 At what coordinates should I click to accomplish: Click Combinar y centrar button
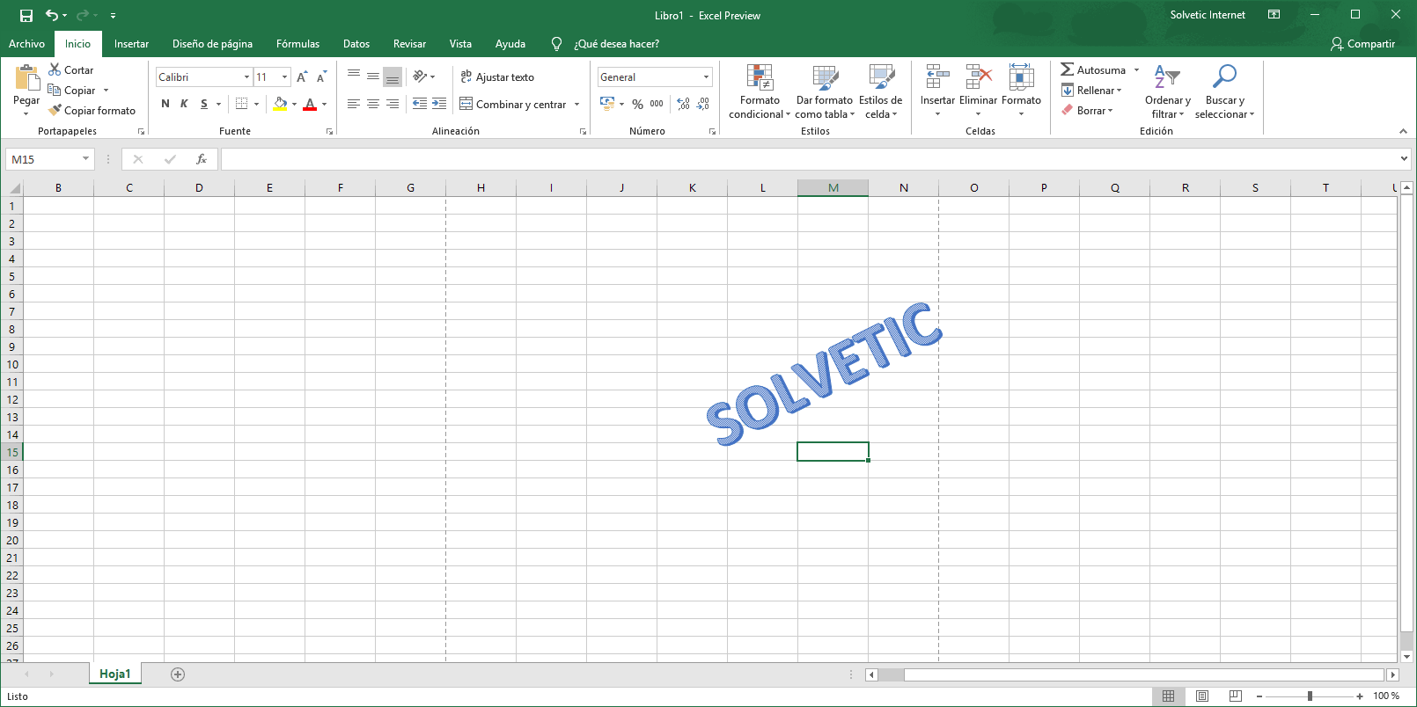(513, 105)
